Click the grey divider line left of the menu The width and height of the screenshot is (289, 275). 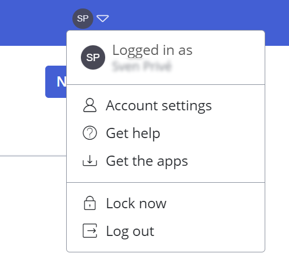[33, 156]
